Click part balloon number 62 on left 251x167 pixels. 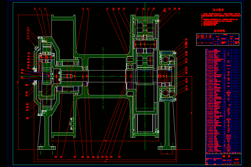click(x=29, y=53)
